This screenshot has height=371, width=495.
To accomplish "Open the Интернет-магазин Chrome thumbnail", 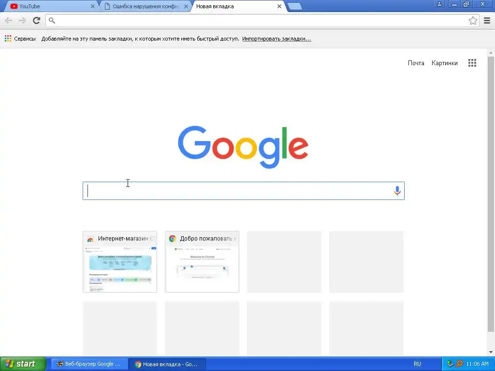I will pyautogui.click(x=120, y=261).
